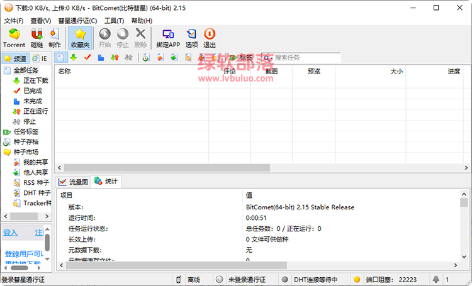
Task: Switch to the 频道 sidebar tab
Action: coord(15,58)
